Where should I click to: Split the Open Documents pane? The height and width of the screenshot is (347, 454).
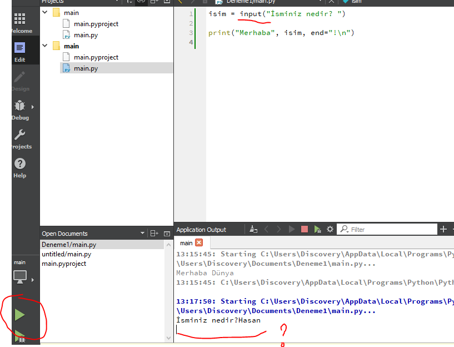click(154, 234)
